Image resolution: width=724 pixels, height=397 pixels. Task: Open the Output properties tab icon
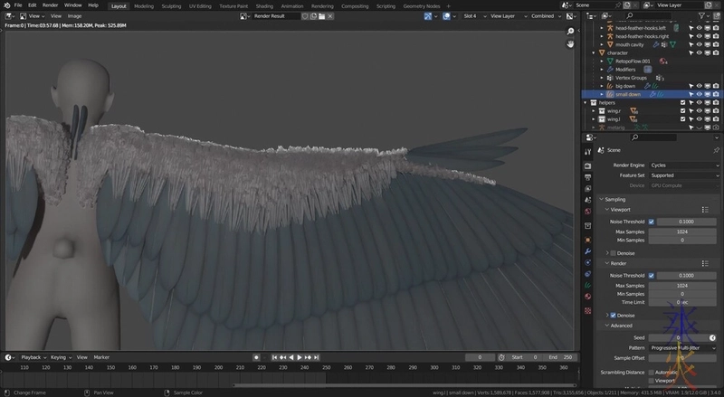(587, 178)
